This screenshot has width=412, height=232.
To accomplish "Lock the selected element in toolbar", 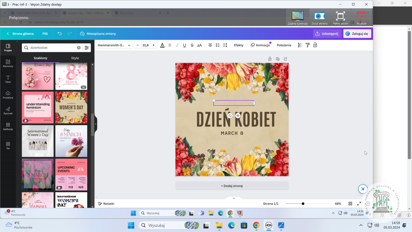I will tap(315, 45).
